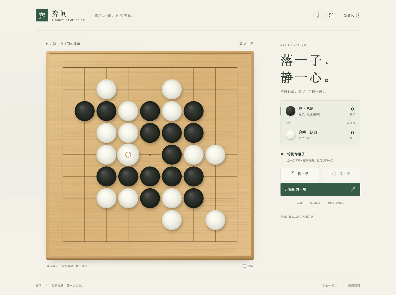The width and height of the screenshot is (396, 295).
Task: Click the 从容 AI difficulty label
Action: [351, 123]
